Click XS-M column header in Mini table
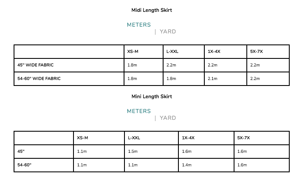 82,138
